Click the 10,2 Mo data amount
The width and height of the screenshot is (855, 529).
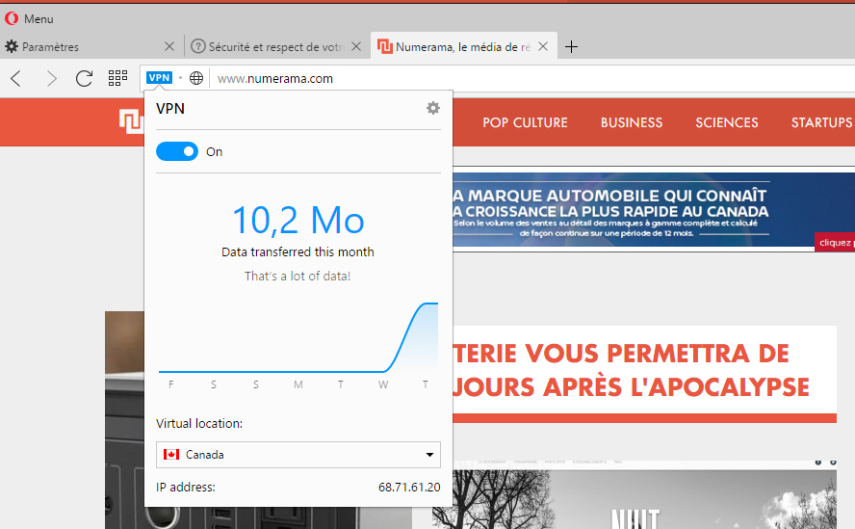[x=298, y=221]
